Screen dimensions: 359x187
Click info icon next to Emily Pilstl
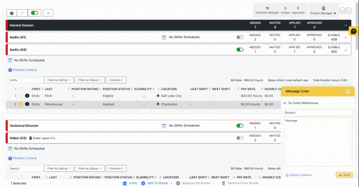pos(27,96)
